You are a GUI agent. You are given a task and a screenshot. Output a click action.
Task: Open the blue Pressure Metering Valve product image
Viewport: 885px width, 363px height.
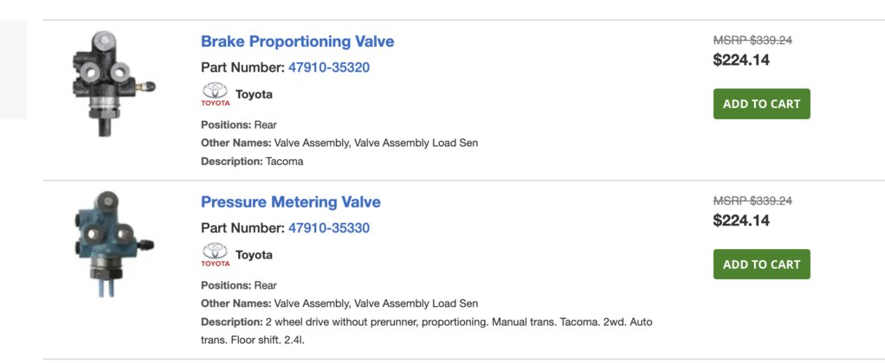(x=113, y=244)
